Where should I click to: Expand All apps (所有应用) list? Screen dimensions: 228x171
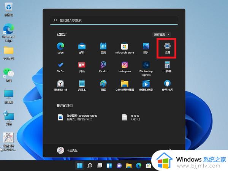click(161, 35)
